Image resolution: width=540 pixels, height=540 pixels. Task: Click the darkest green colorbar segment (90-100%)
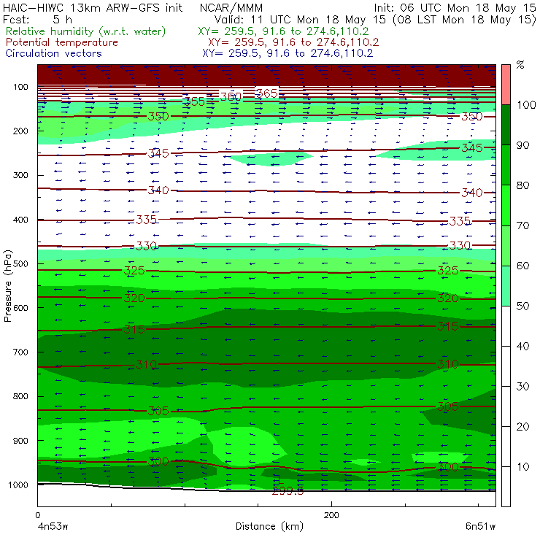[x=506, y=125]
